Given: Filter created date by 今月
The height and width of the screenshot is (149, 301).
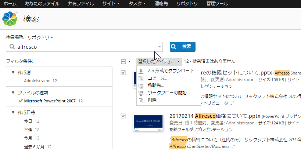Looking at the screenshot, I should click(x=28, y=138).
